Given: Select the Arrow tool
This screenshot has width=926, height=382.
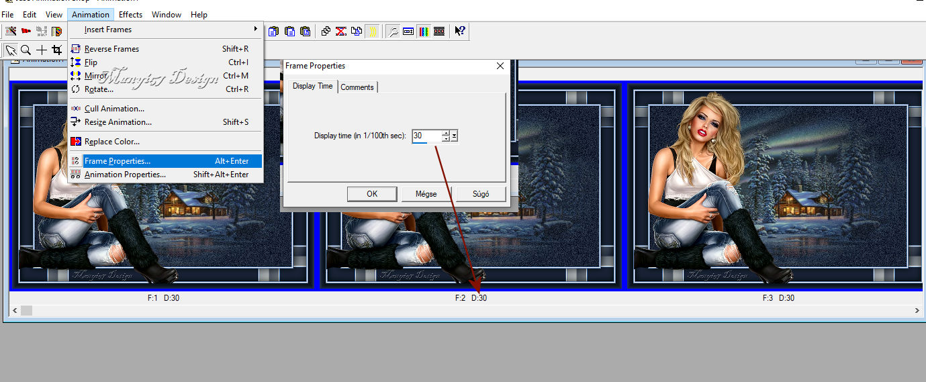Looking at the screenshot, I should point(11,50).
